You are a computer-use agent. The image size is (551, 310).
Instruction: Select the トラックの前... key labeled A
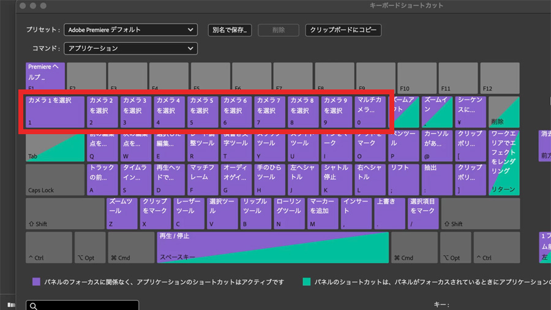[102, 180]
